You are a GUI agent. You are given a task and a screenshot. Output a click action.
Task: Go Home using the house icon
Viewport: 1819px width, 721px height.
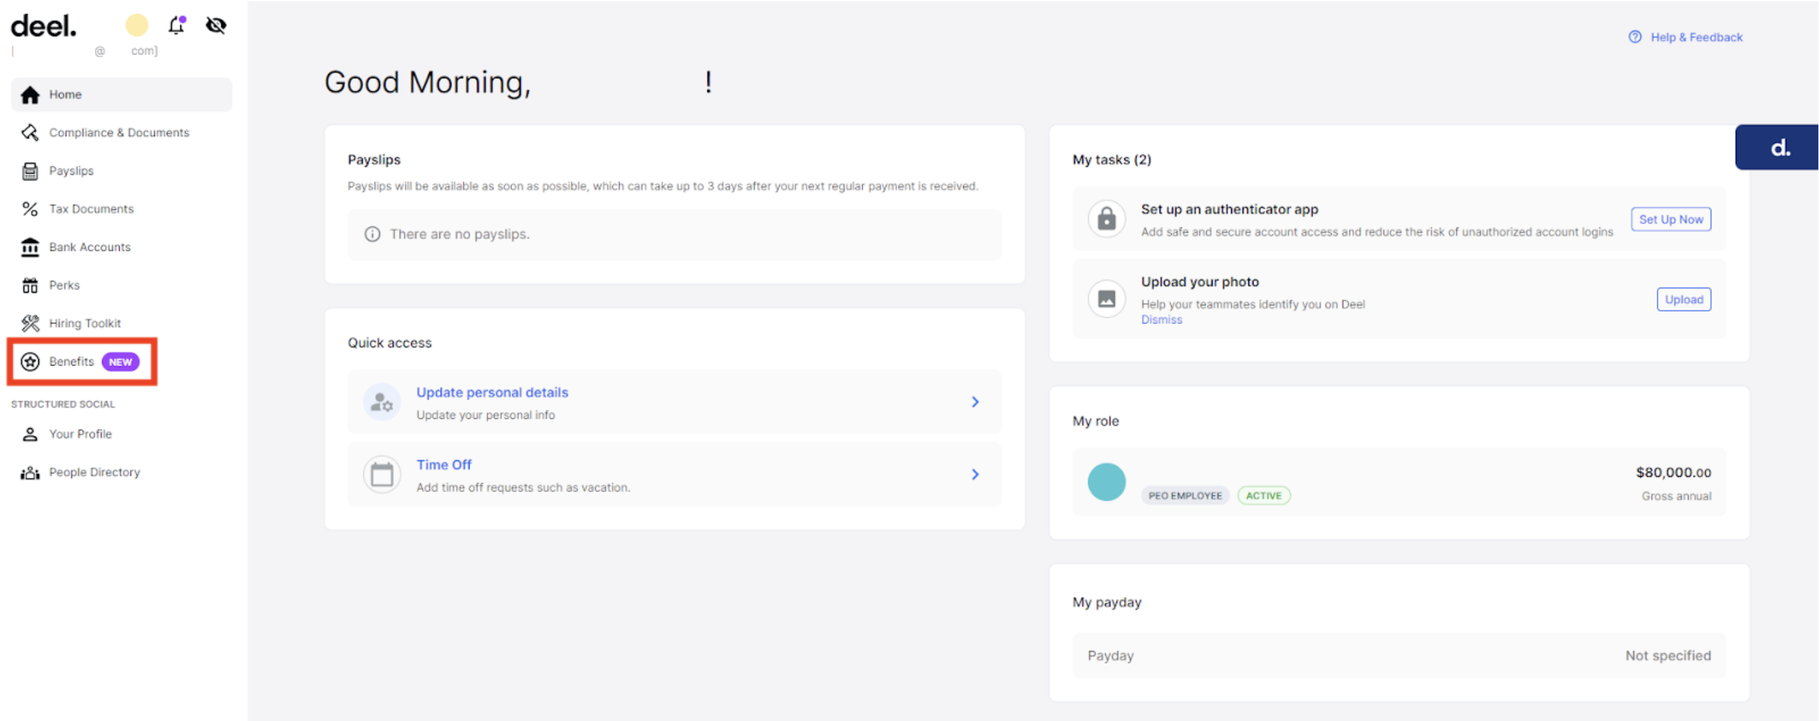tap(30, 94)
